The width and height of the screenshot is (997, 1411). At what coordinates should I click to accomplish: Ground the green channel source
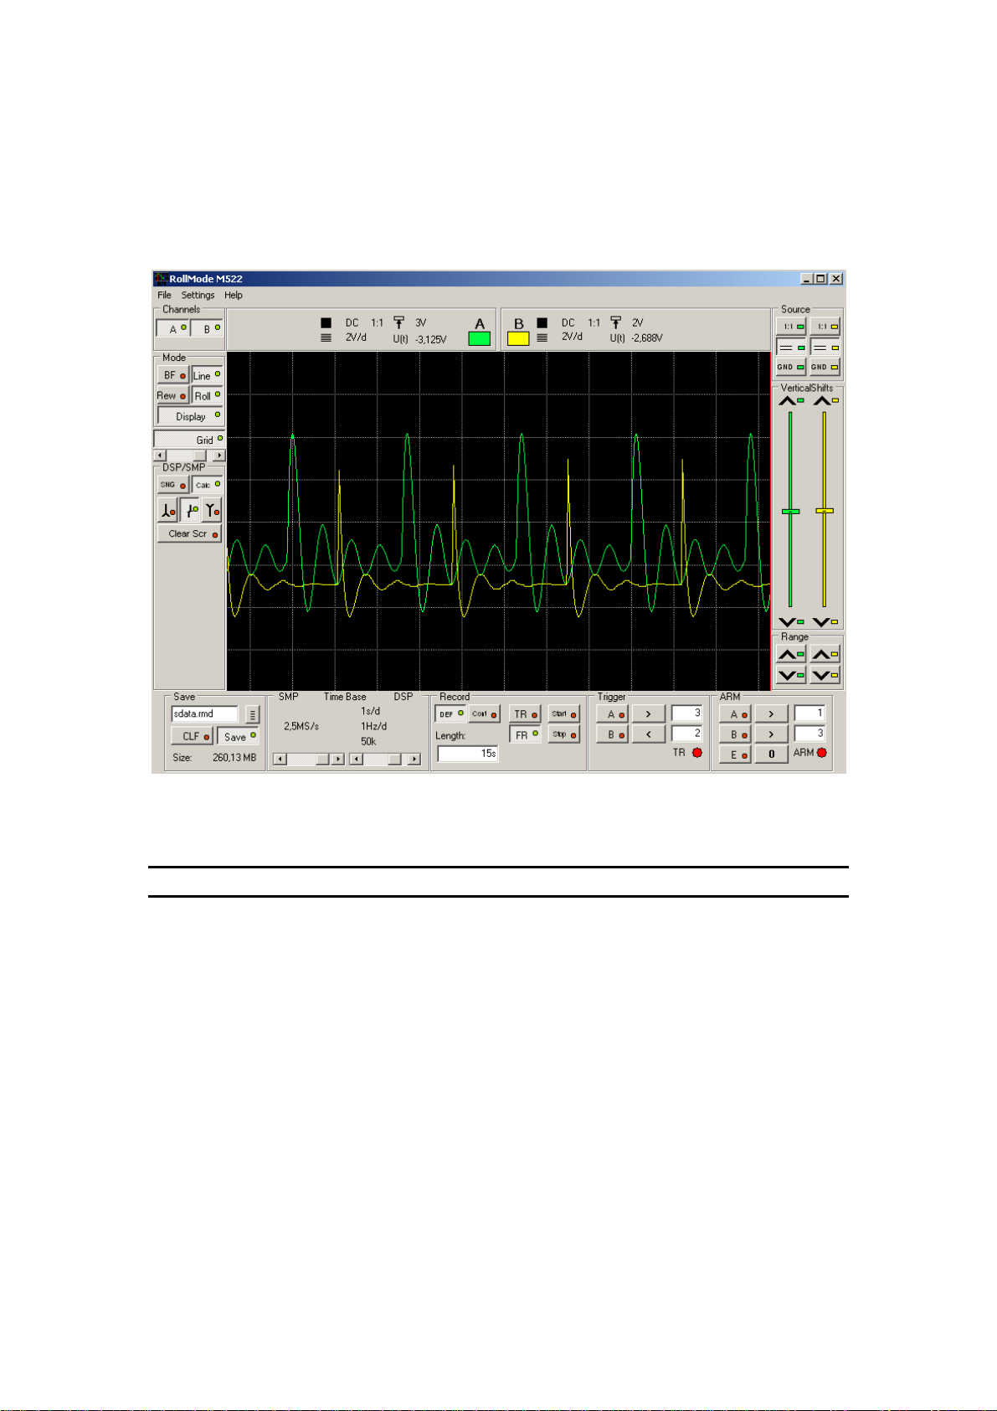click(791, 367)
